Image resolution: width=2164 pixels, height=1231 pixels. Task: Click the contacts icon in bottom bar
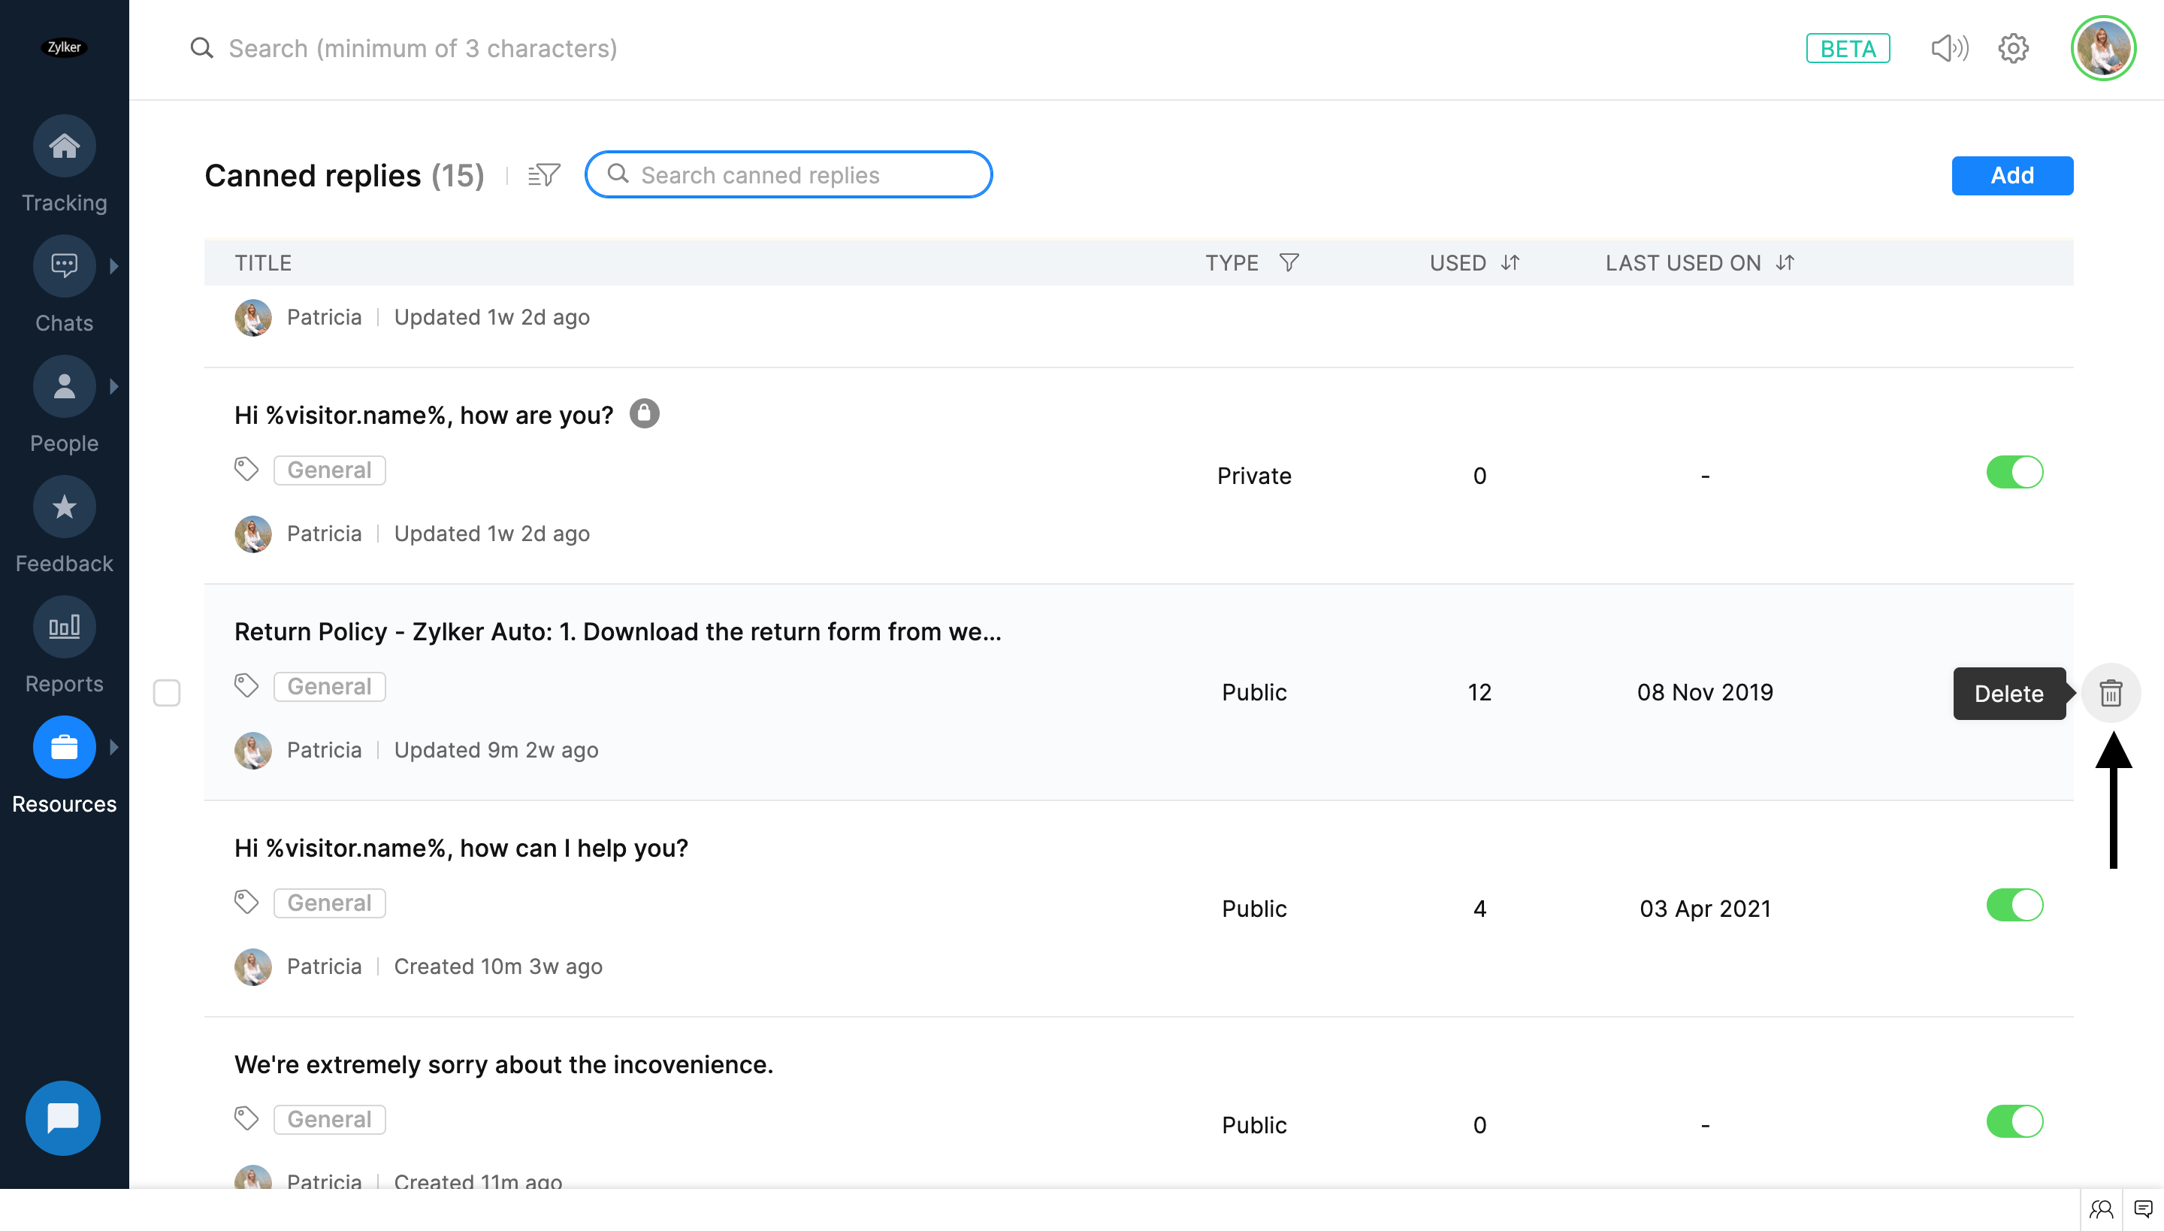point(2101,1209)
